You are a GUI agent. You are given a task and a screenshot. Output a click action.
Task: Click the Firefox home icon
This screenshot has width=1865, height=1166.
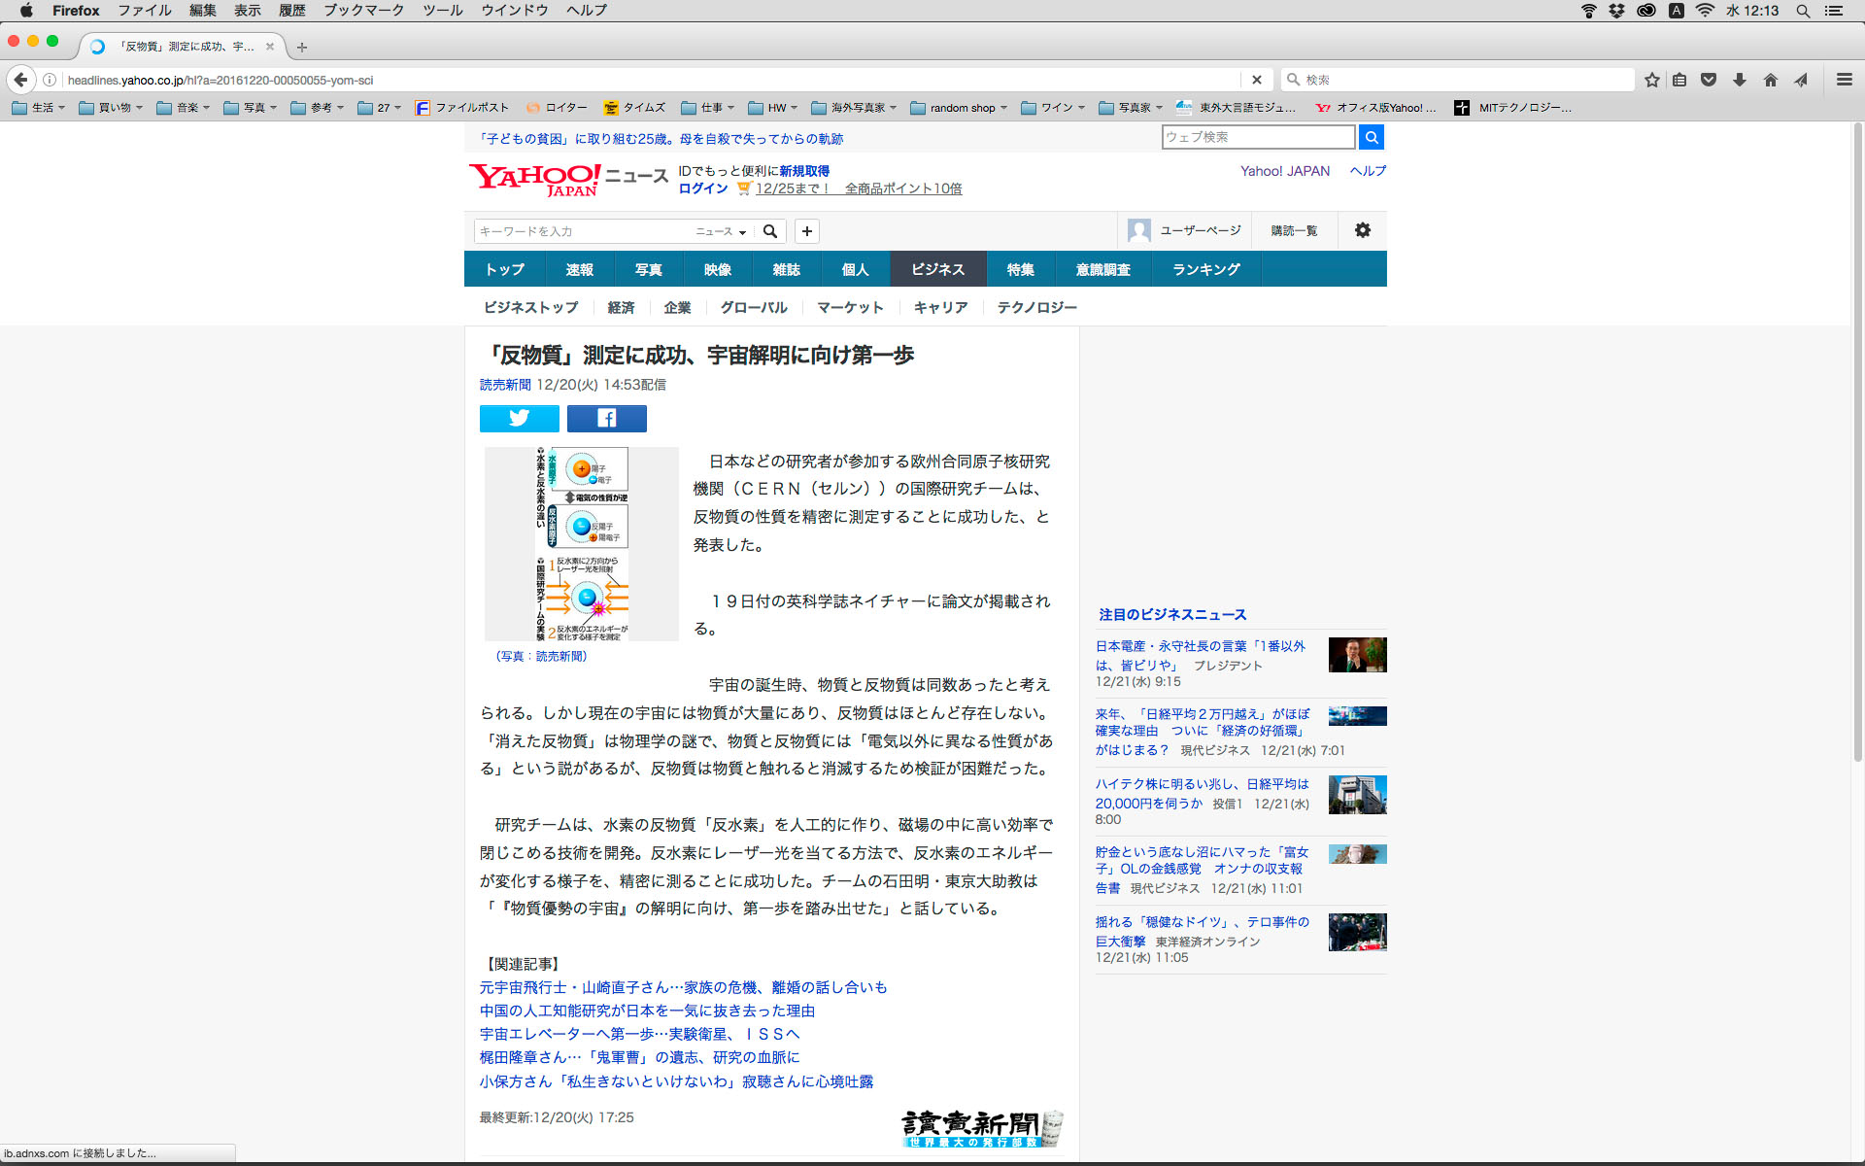pos(1770,80)
